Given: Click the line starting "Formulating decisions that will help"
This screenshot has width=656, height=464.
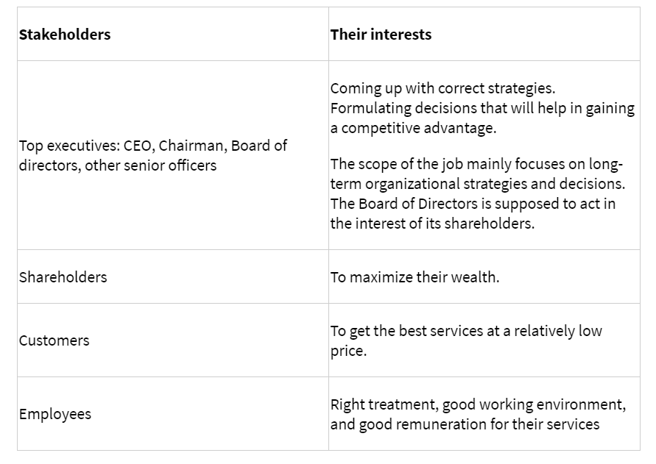Looking at the screenshot, I should pyautogui.click(x=482, y=108).
